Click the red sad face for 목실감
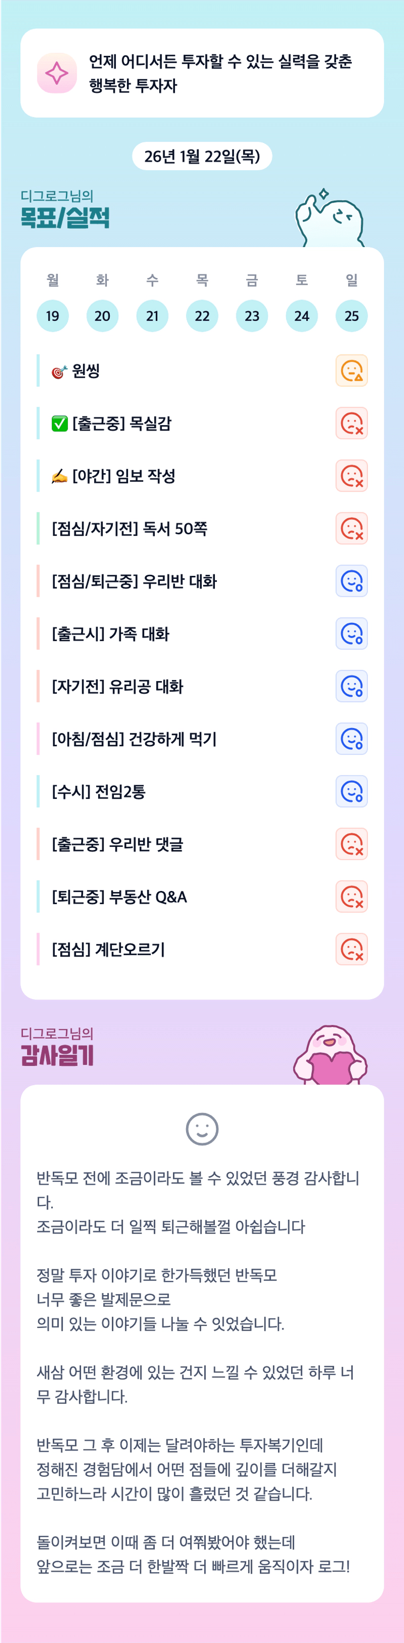The height and width of the screenshot is (1643, 404). pyautogui.click(x=352, y=424)
